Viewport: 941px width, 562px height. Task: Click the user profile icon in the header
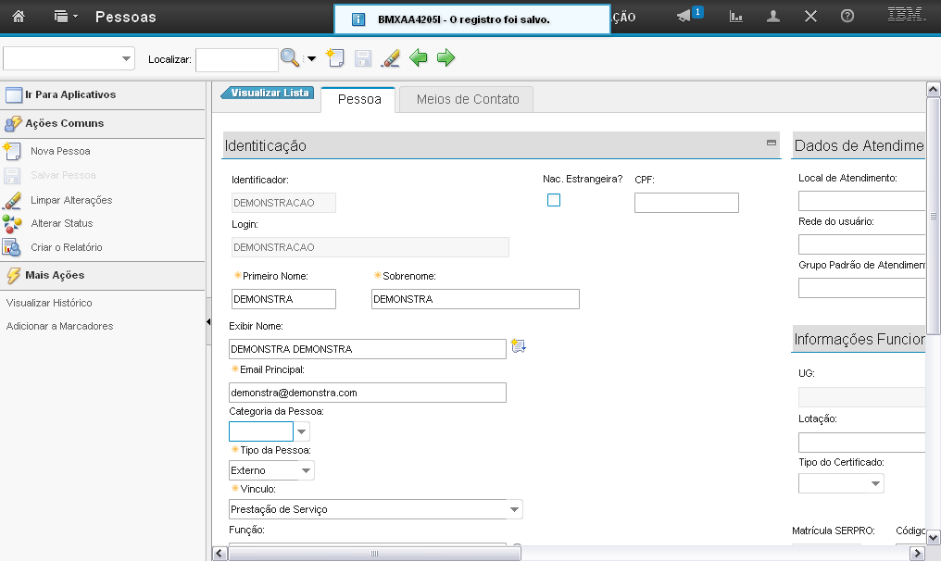773,17
